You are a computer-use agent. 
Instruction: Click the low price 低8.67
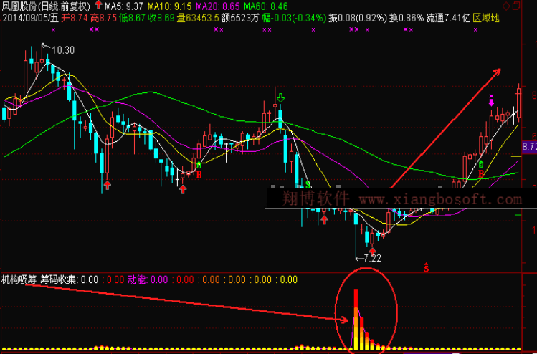[132, 18]
